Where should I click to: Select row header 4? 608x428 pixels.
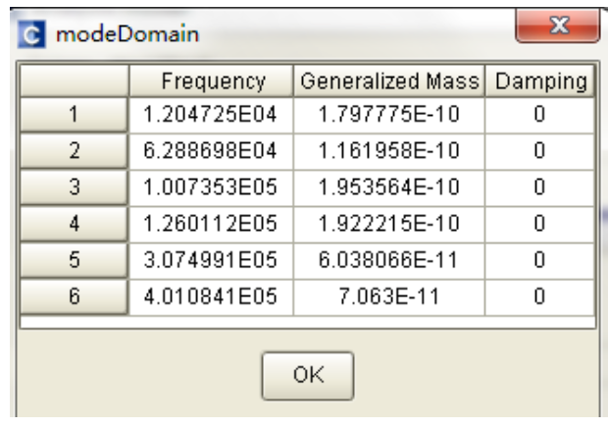pos(75,226)
